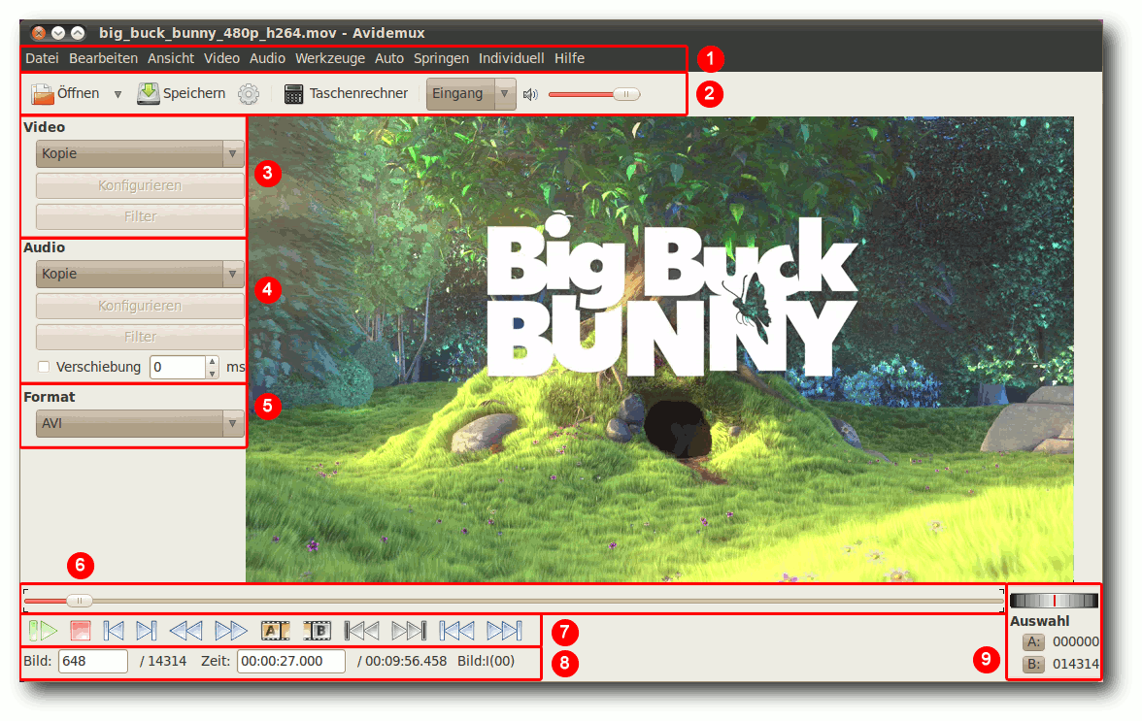Search for the previous black frame
The image size is (1142, 721).
tap(361, 631)
